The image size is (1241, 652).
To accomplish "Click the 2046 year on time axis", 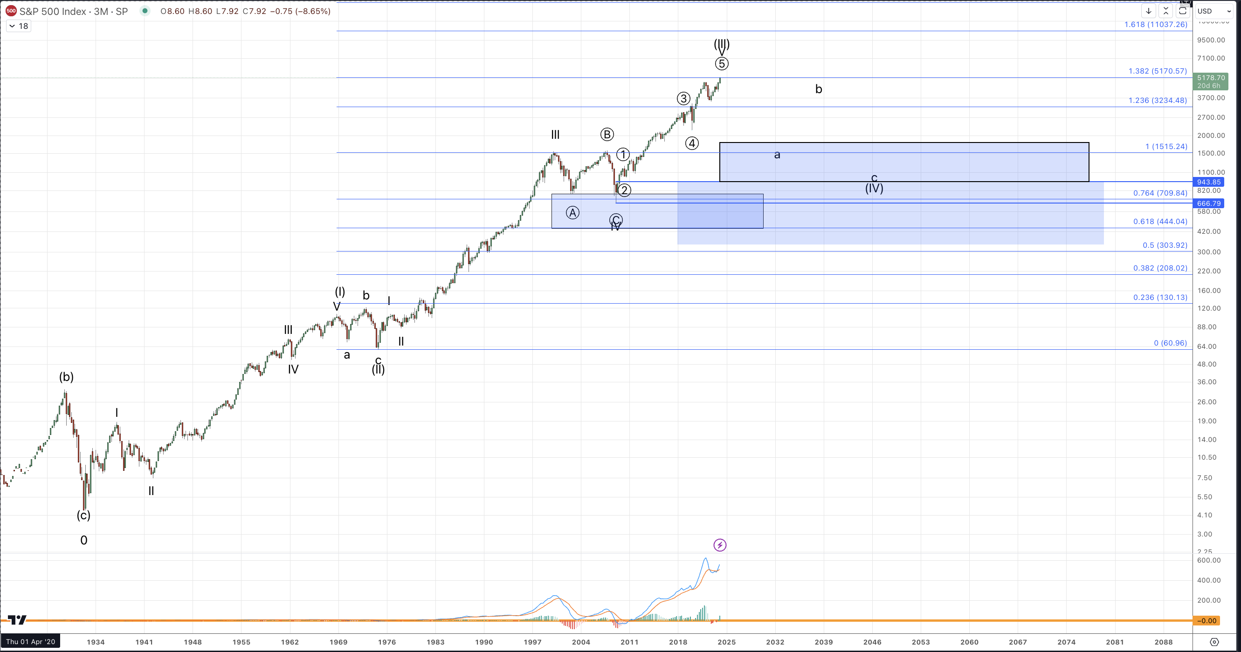I will (x=872, y=642).
